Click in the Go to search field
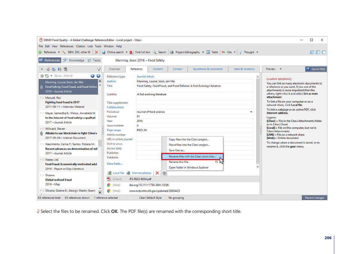Screen dimensions: 359x254 click(x=72, y=76)
